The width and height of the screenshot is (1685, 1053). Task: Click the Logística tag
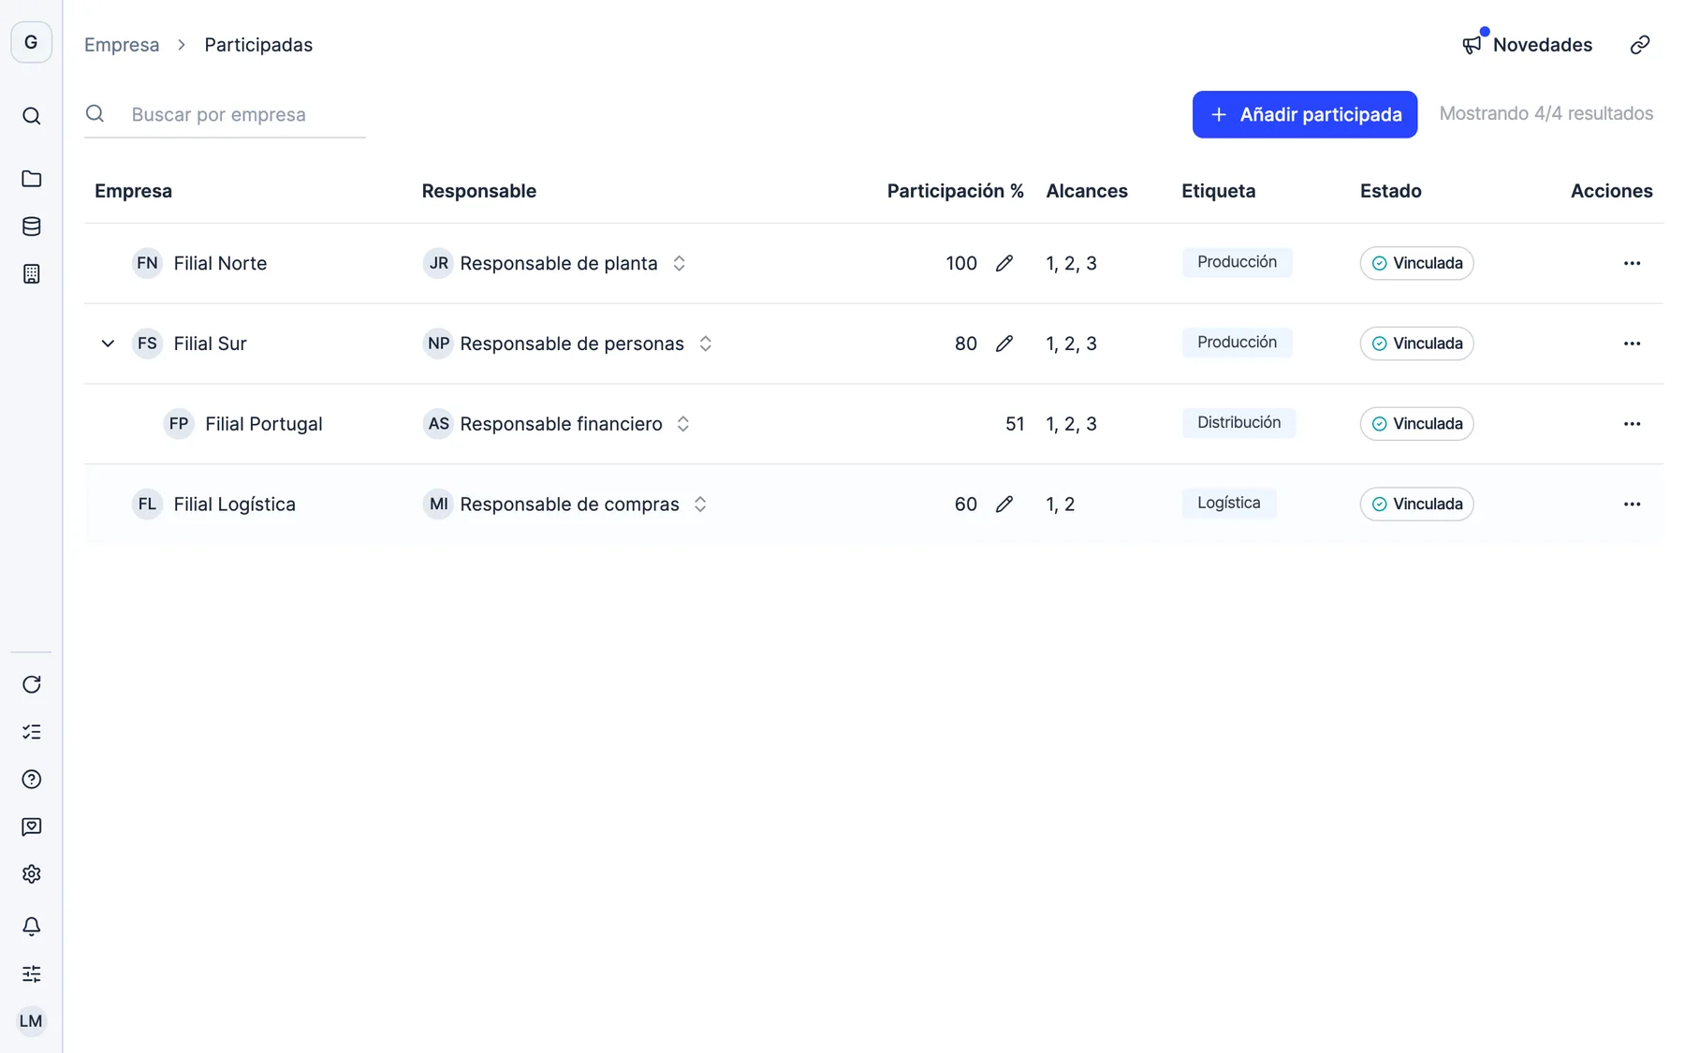click(1228, 504)
